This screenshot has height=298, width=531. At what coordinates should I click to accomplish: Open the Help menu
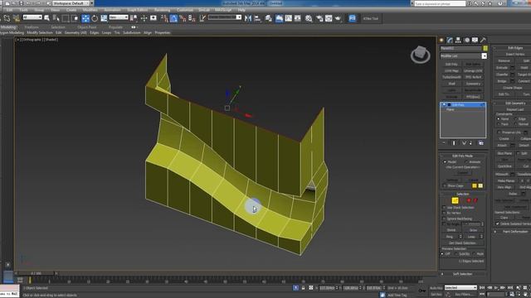[x=241, y=10]
